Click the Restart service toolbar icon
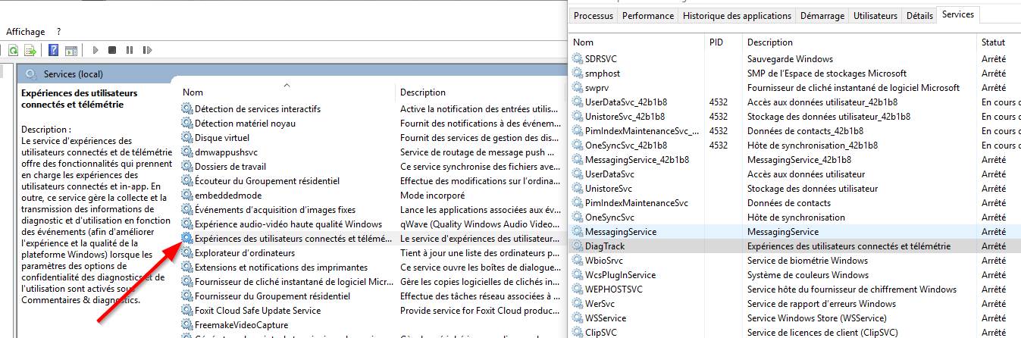The height and width of the screenshot is (338, 1021). click(x=146, y=51)
